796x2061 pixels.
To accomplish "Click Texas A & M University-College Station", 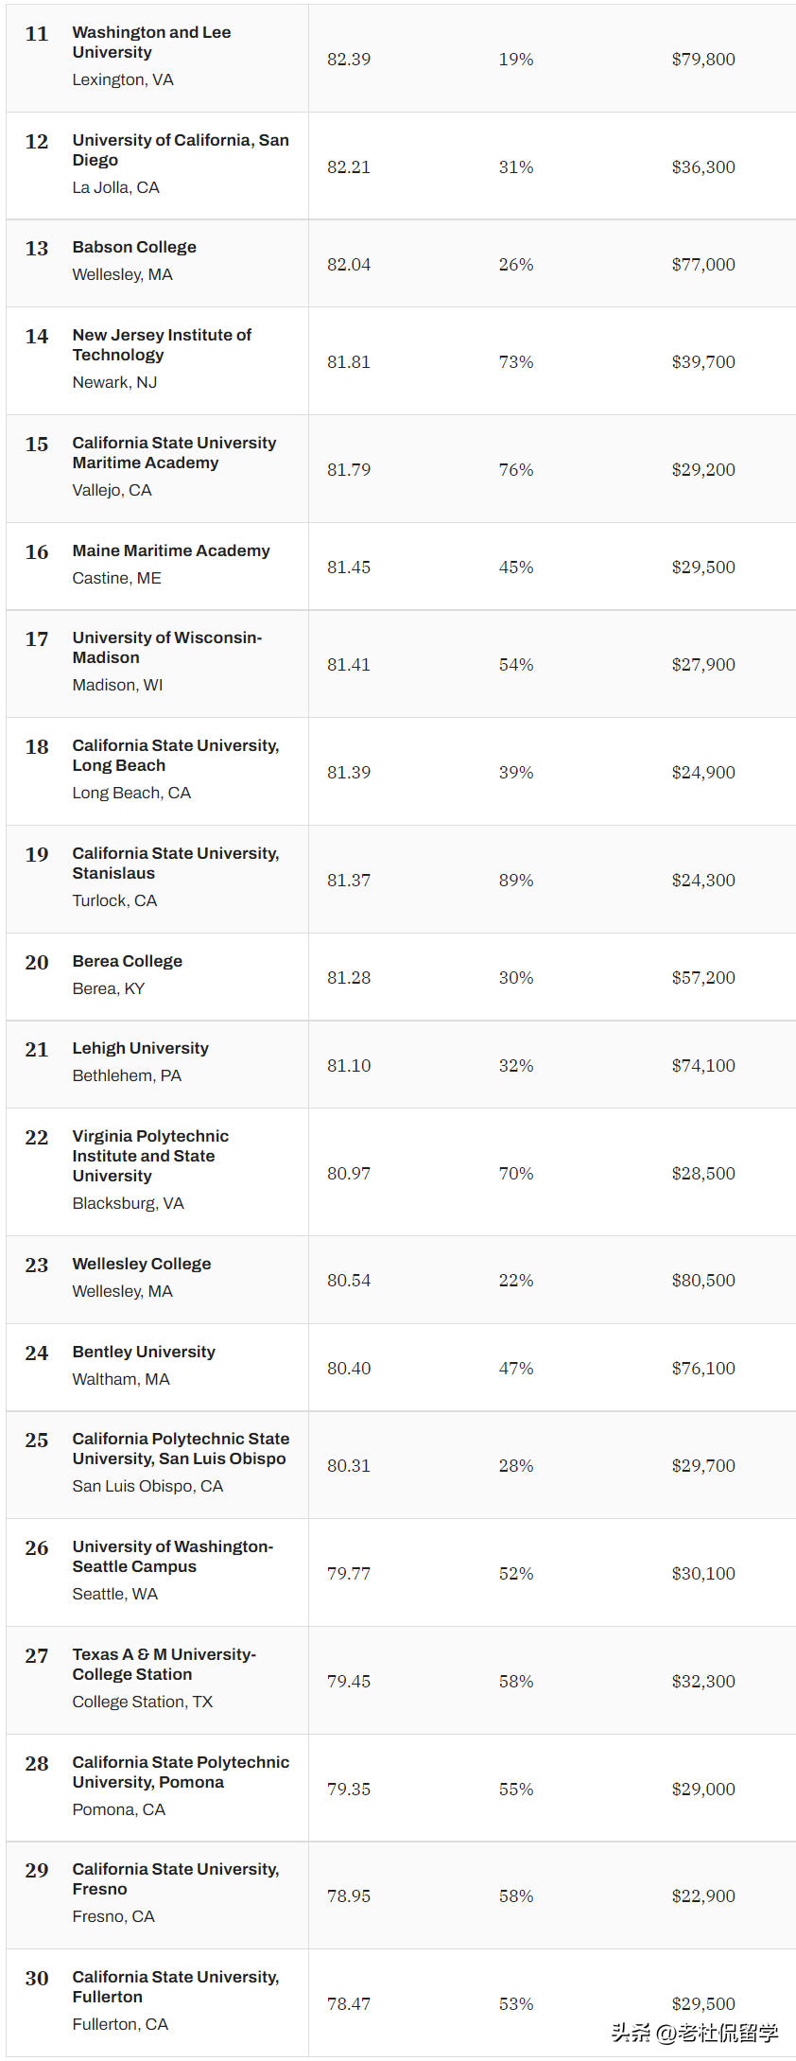I will pos(164,1665).
